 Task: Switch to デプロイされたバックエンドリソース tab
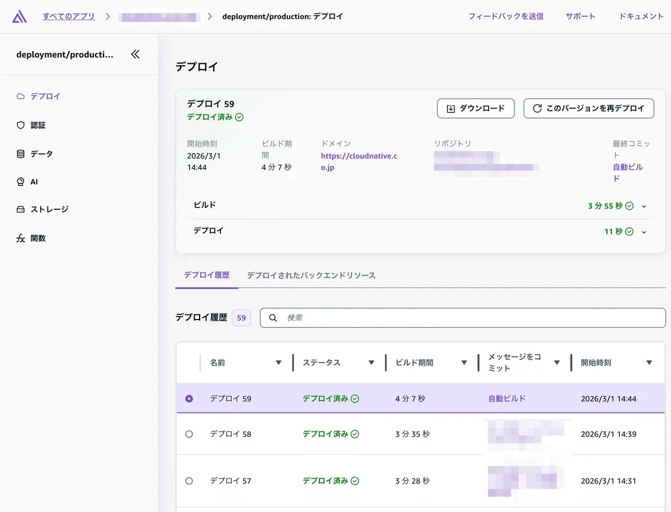point(311,275)
